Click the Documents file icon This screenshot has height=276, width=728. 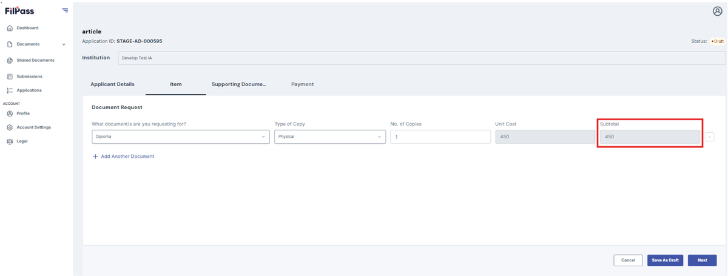coord(10,44)
